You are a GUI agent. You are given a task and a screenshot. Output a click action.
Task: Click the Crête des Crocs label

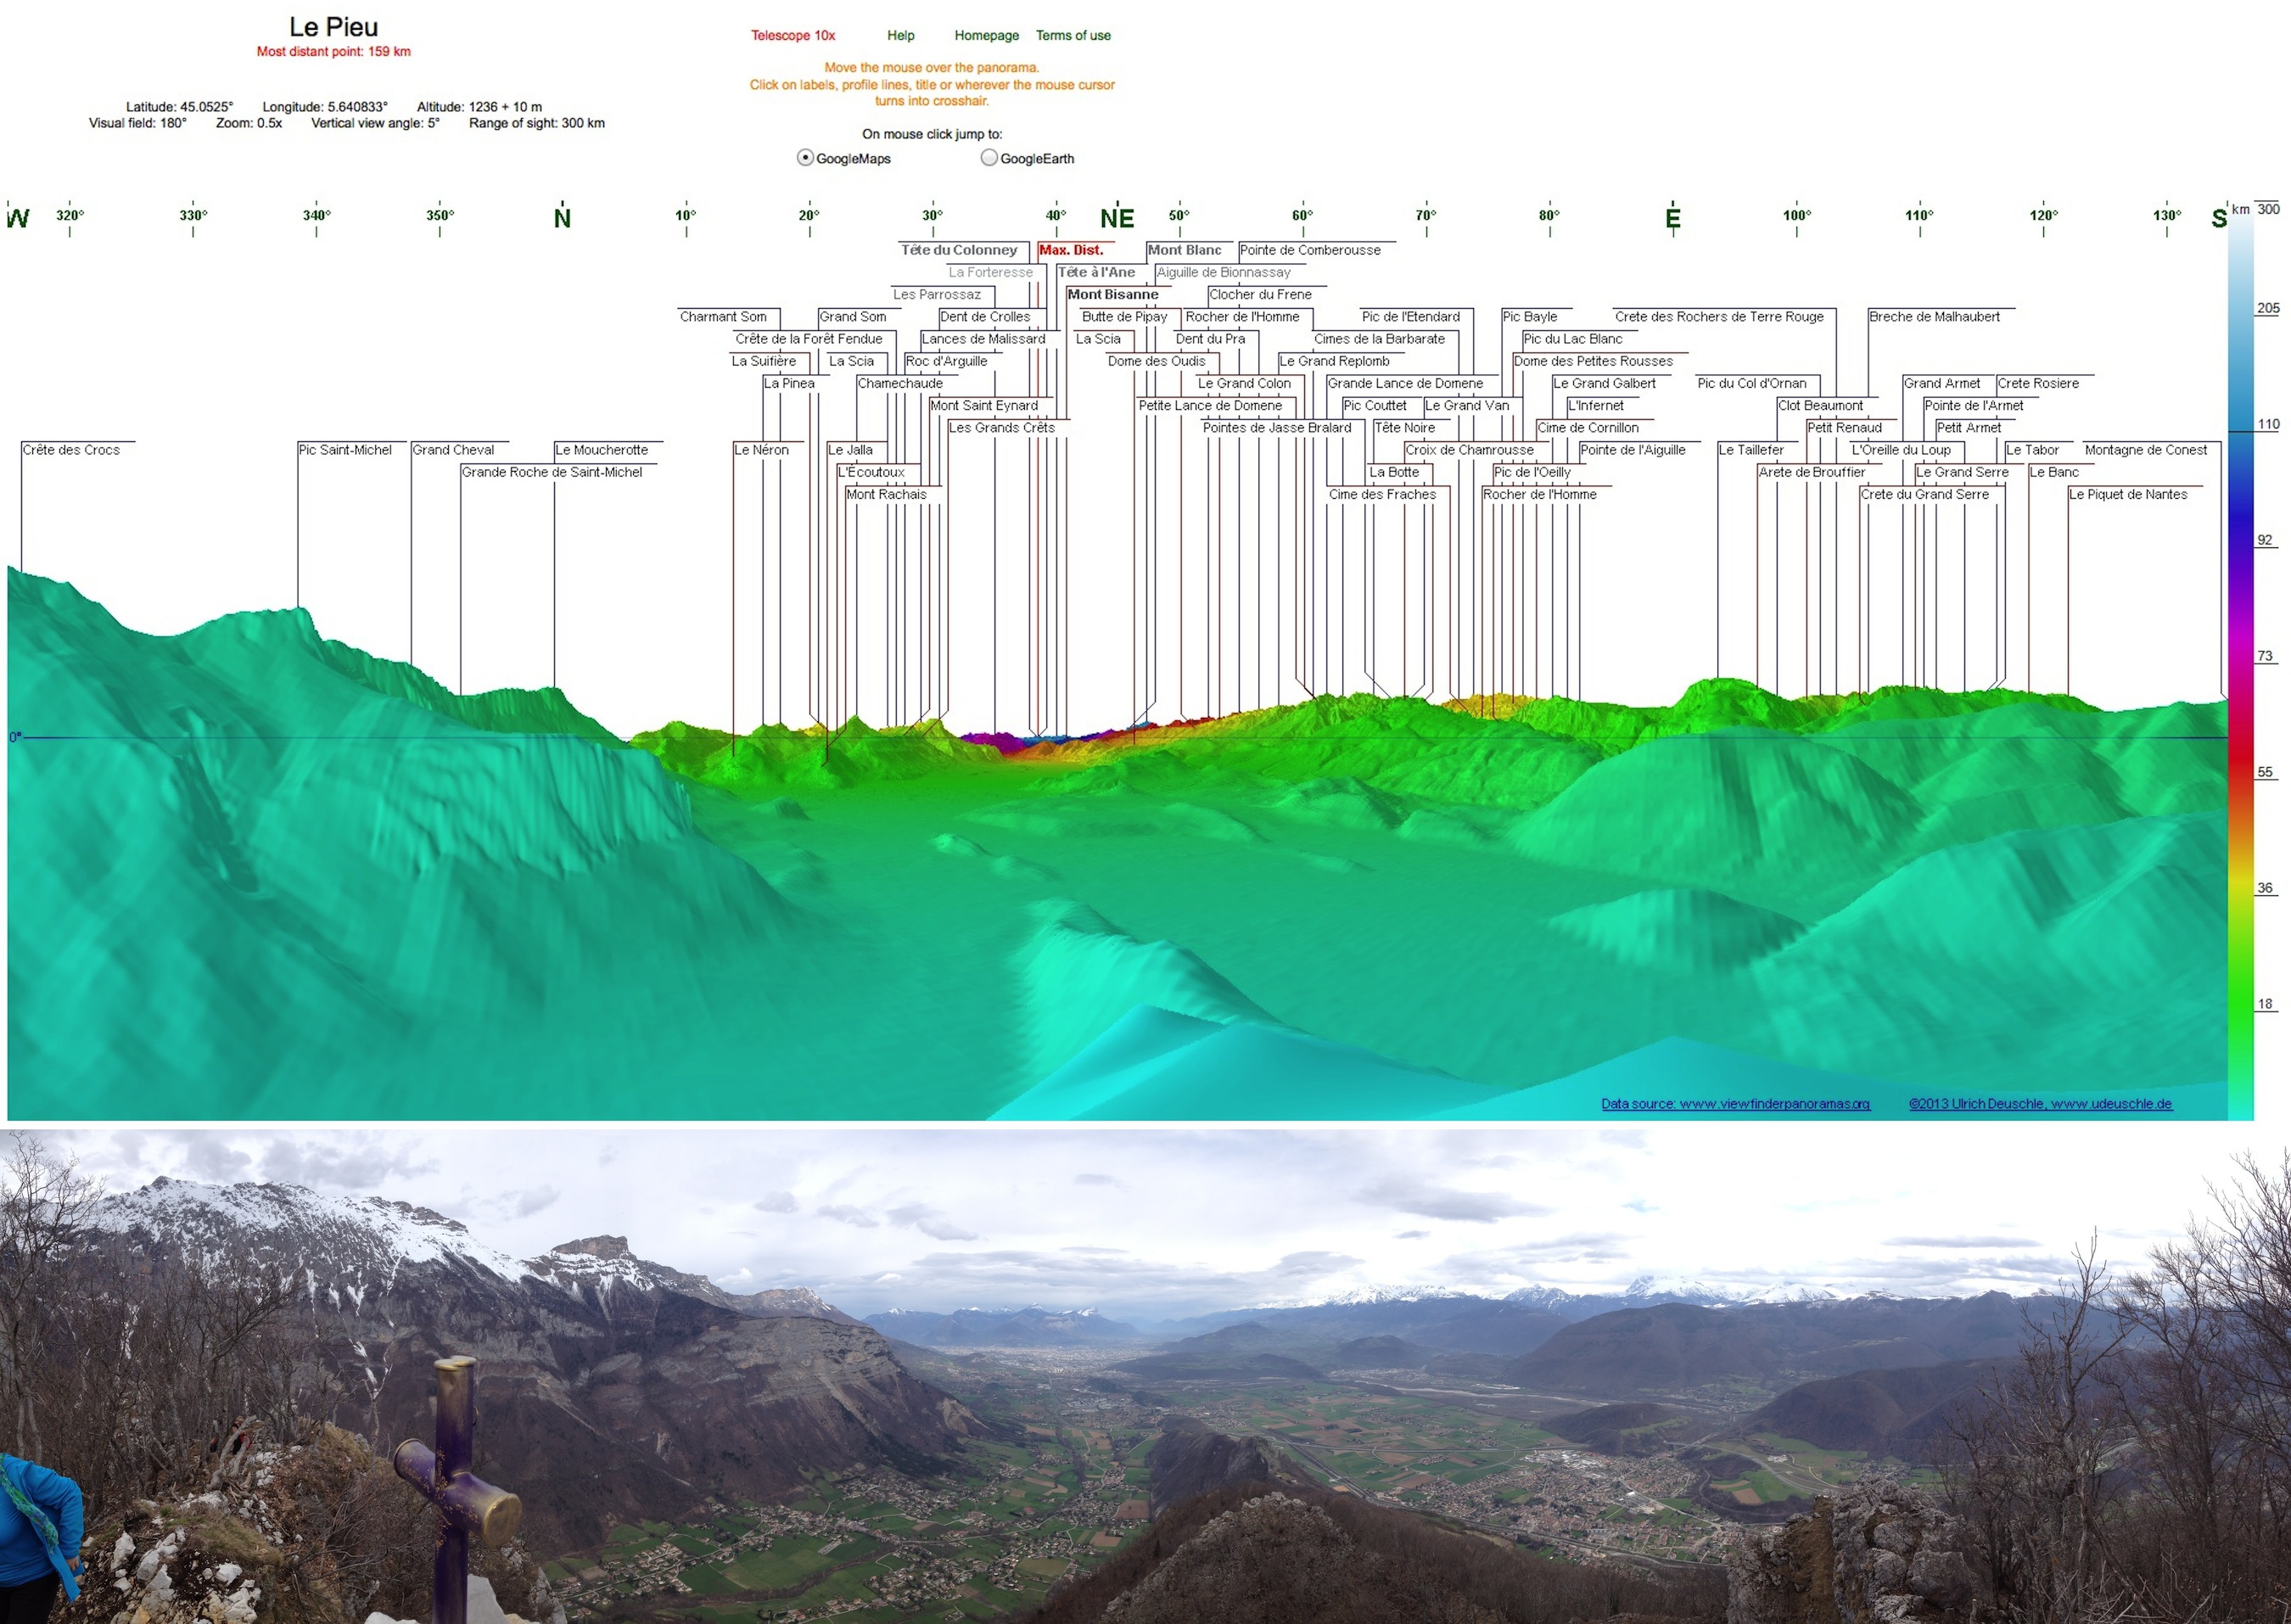pyautogui.click(x=71, y=450)
